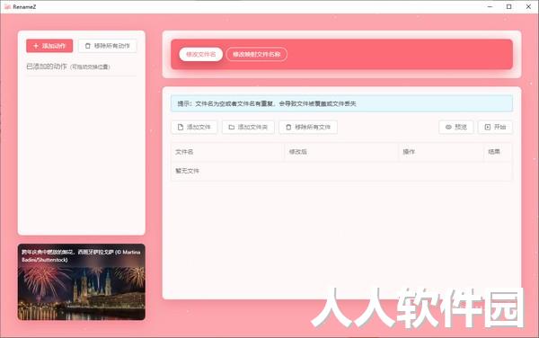Click the plus icon for 添加动作
This screenshot has width=539, height=338.
36,46
